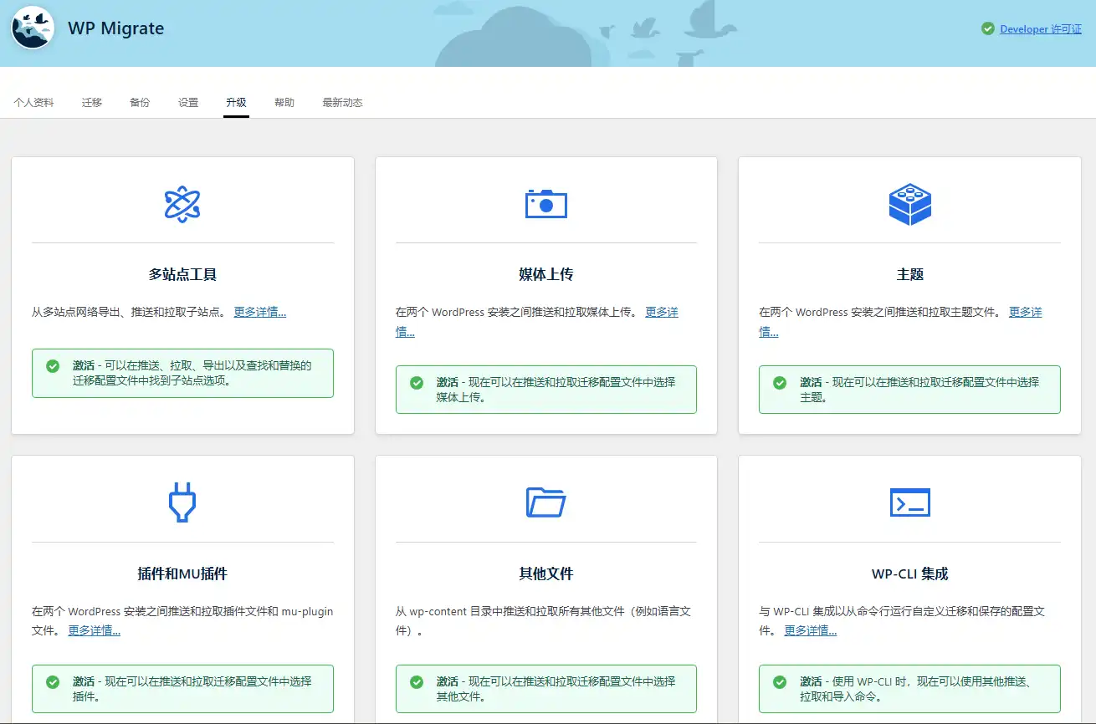Click the building-block icon above 主题

click(x=909, y=202)
